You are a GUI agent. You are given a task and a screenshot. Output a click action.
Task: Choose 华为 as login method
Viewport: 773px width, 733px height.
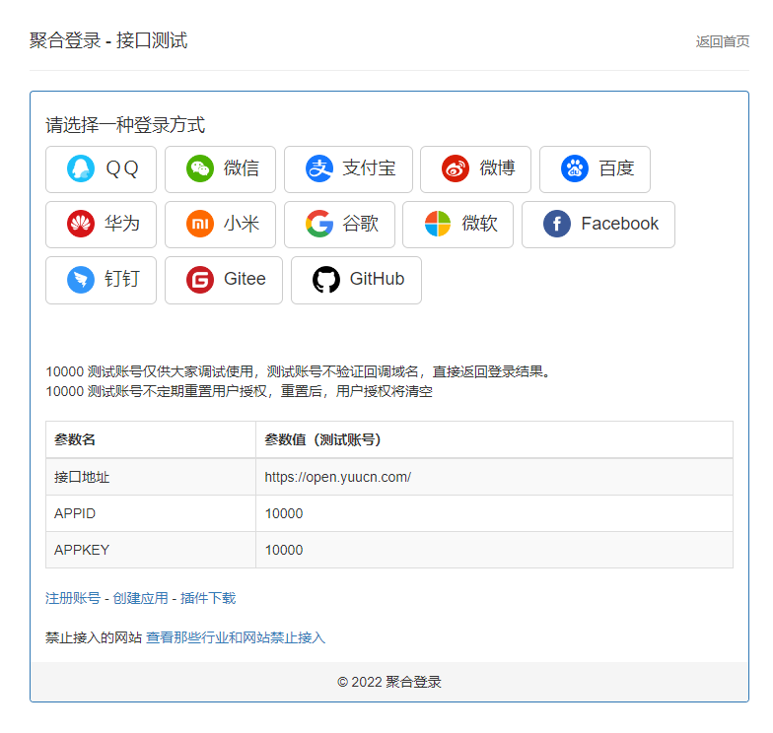coord(101,225)
